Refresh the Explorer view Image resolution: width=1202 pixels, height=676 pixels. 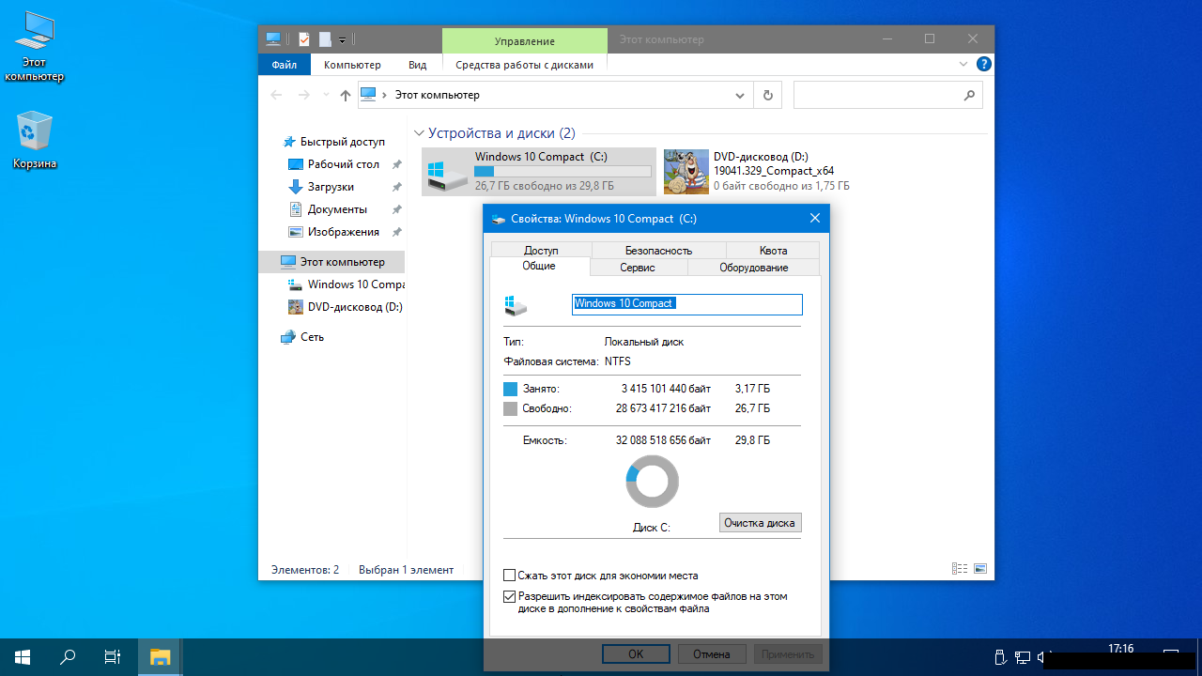point(767,95)
